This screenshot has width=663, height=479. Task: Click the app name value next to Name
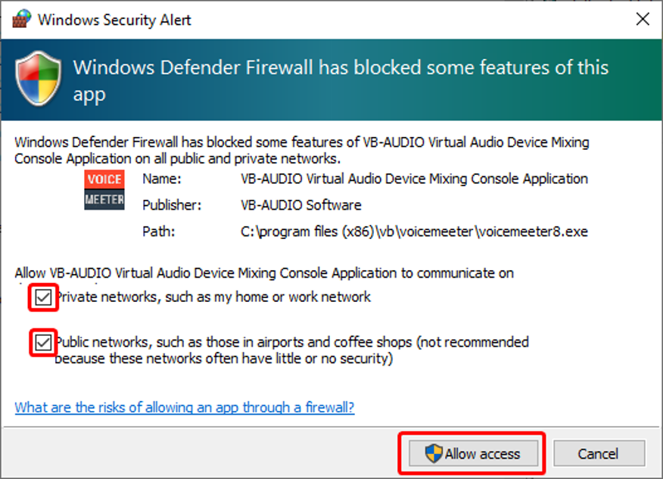click(x=415, y=179)
